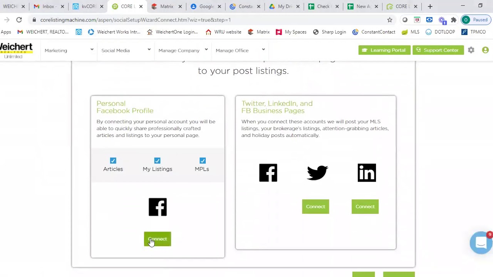493x277 pixels.
Task: Open the Weichert Works Intranet bookmark
Action: click(x=114, y=32)
